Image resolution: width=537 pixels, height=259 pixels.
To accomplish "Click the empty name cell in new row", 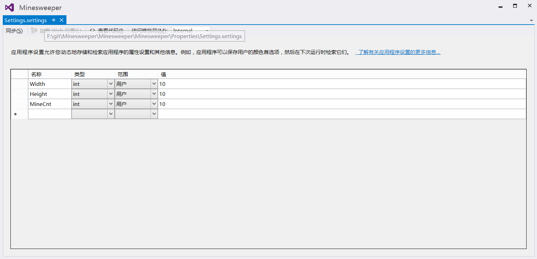I will [50, 114].
